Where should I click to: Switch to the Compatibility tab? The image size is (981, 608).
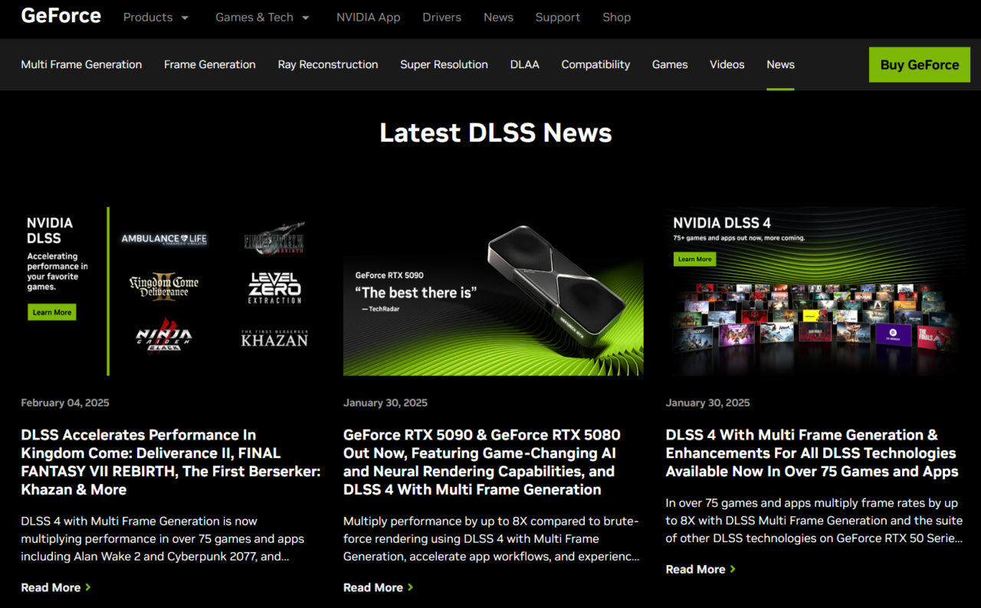[595, 64]
